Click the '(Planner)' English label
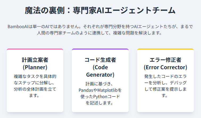This screenshot has width=201, height=118. click(35, 67)
